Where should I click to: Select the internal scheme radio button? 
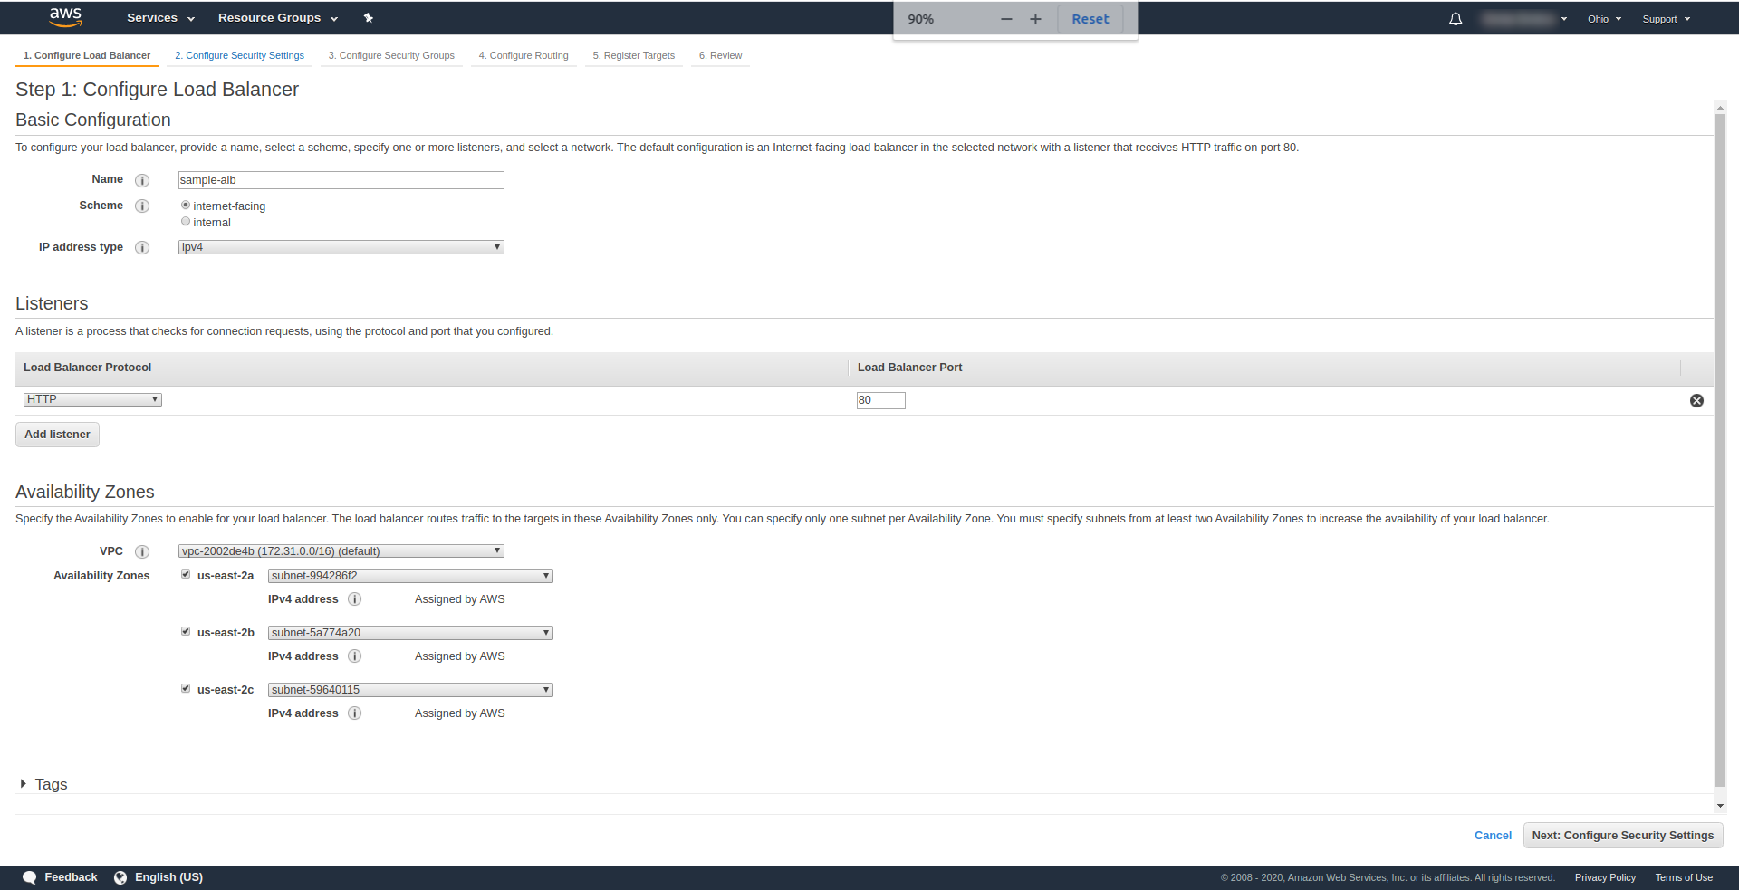pyautogui.click(x=186, y=222)
